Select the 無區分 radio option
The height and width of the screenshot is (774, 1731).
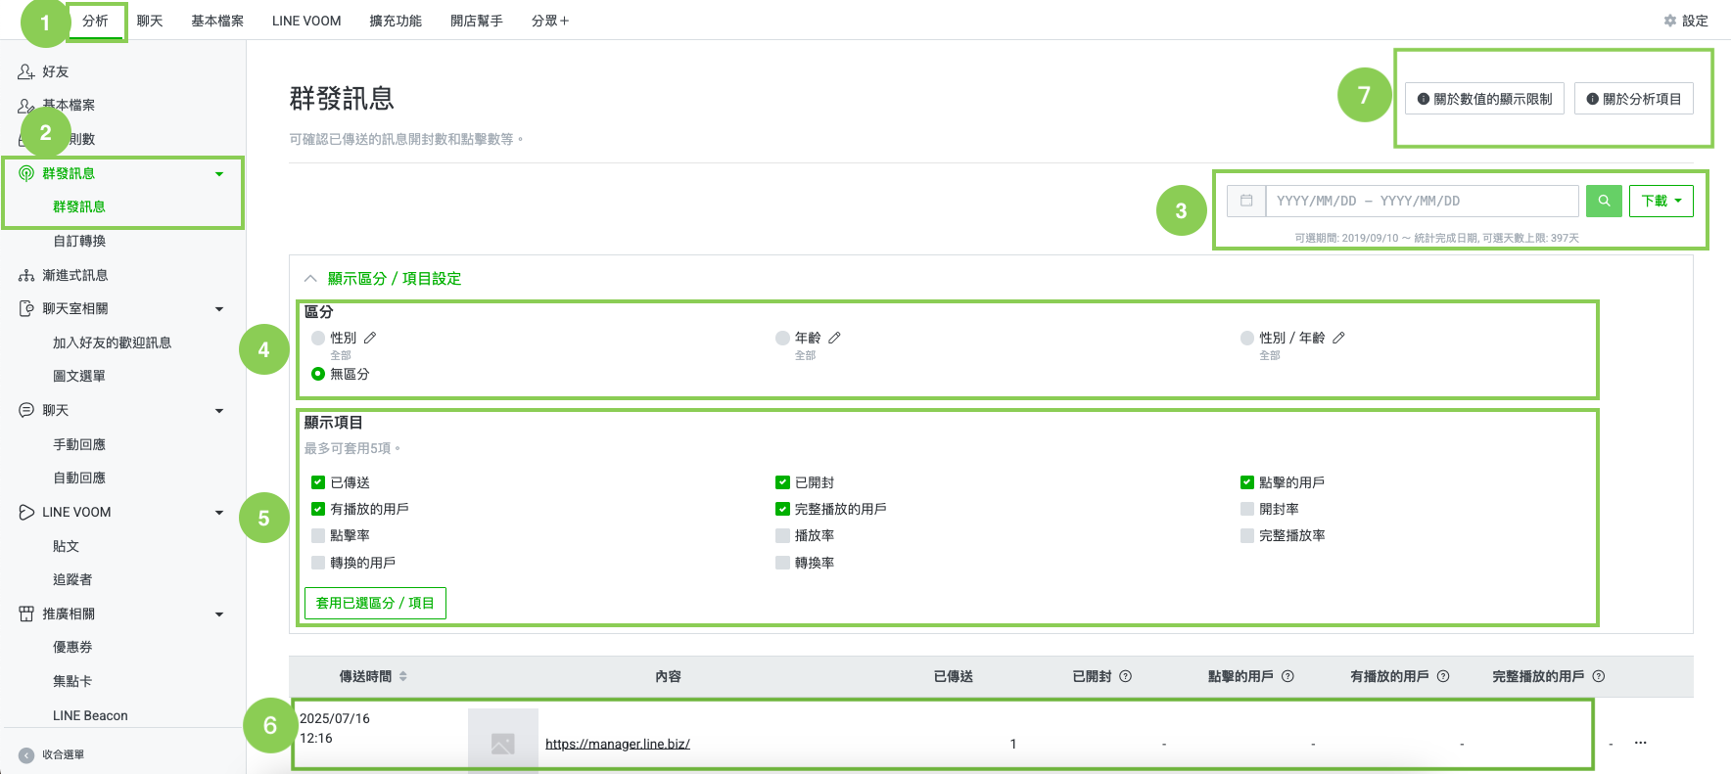318,374
